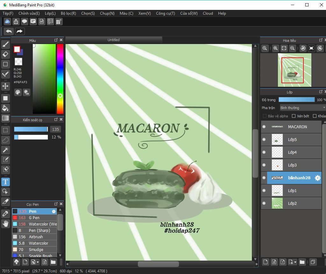Open the Tệp(F) menu
The width and height of the screenshot is (326, 274).
click(x=8, y=13)
